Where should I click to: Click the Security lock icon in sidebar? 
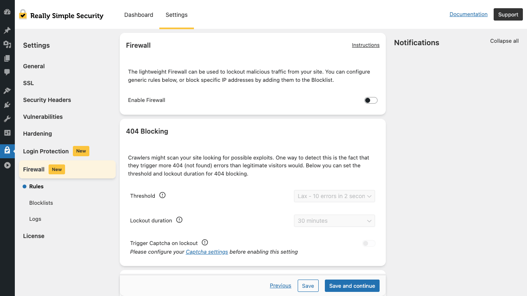[x=7, y=150]
